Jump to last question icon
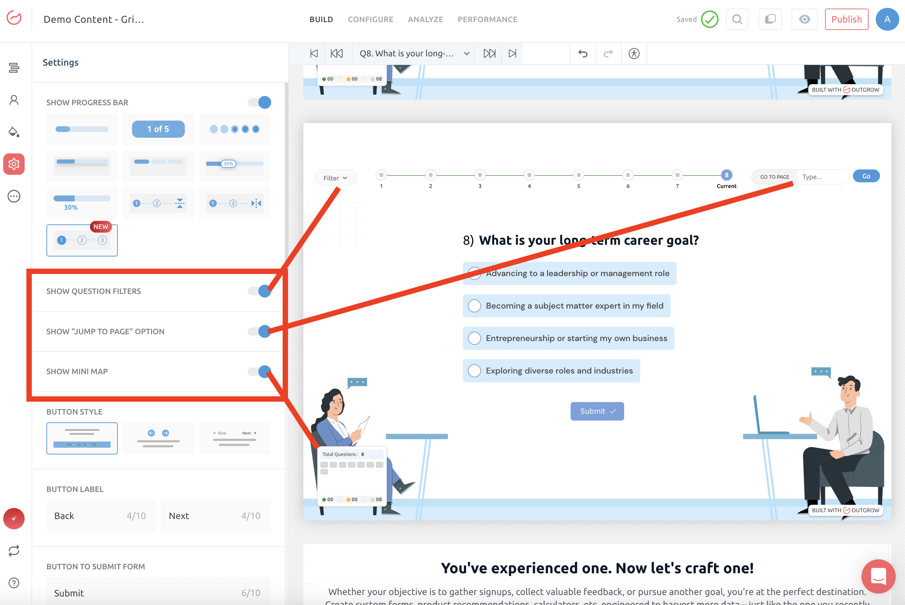The height and width of the screenshot is (605, 905). pos(512,54)
